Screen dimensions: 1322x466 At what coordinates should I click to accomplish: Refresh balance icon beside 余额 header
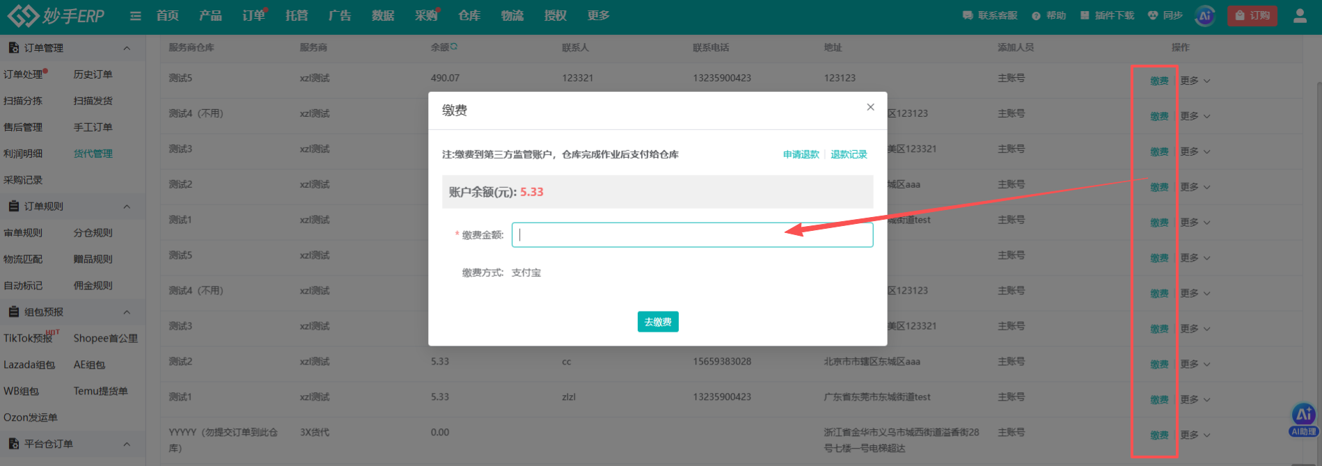coord(454,47)
